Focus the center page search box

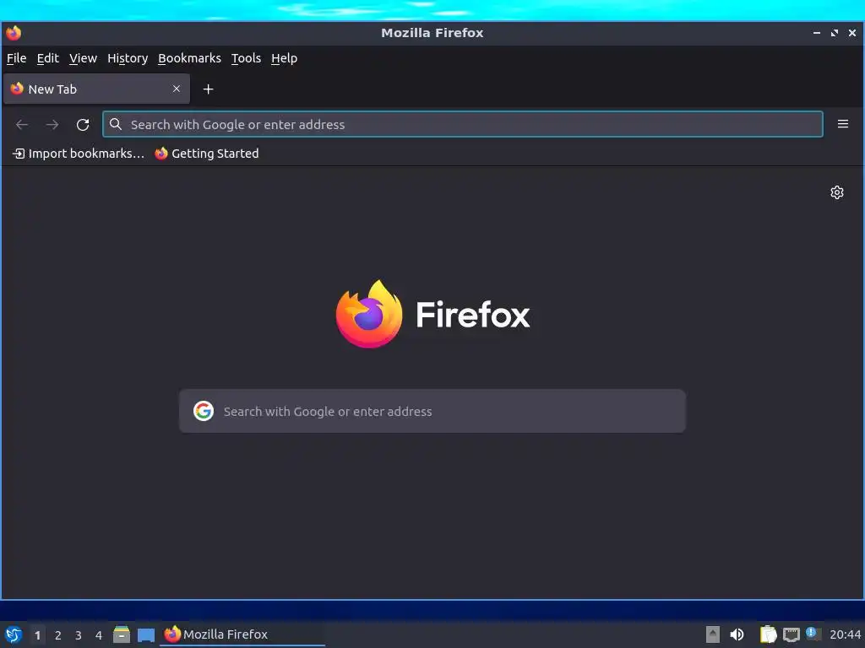(432, 411)
